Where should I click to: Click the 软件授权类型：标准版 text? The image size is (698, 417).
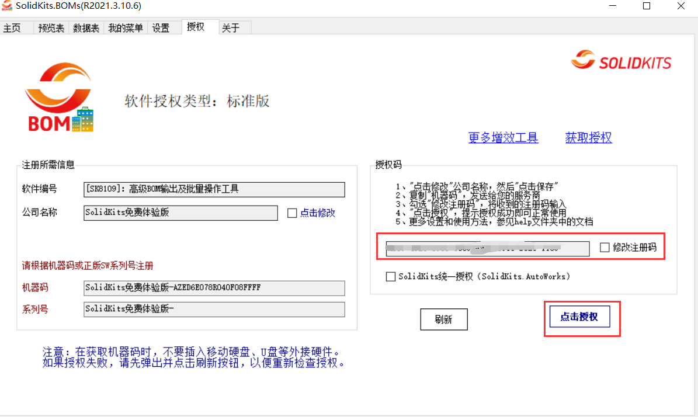coord(197,101)
